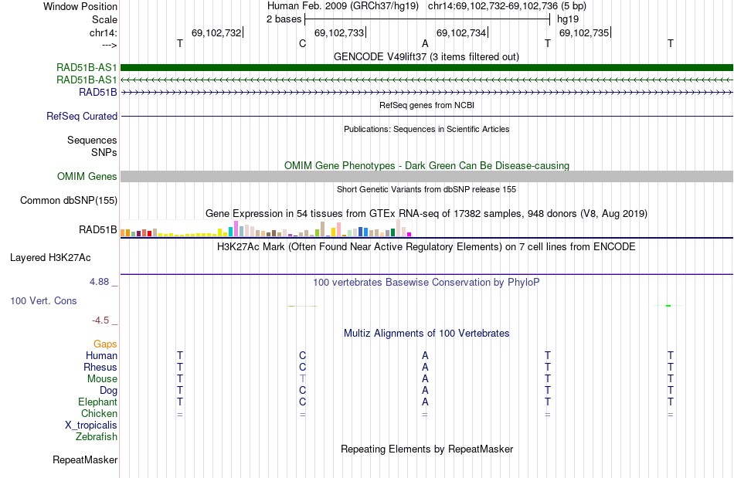Click the '100 Vert. Cons' side label

43,300
